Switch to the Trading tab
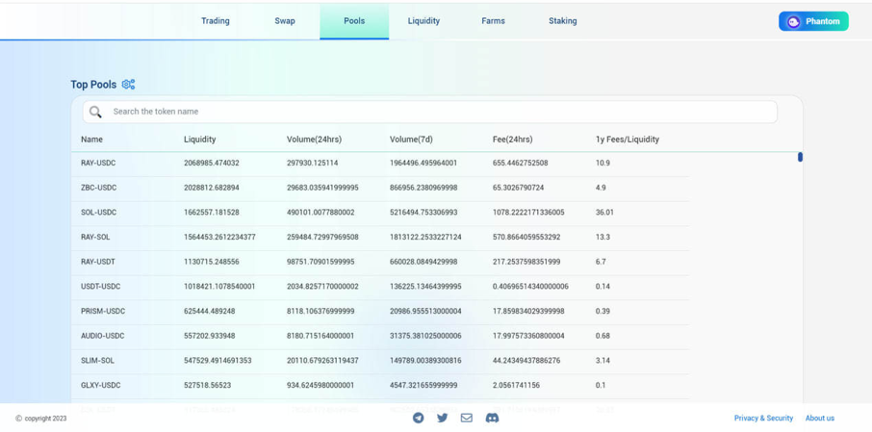 tap(216, 21)
